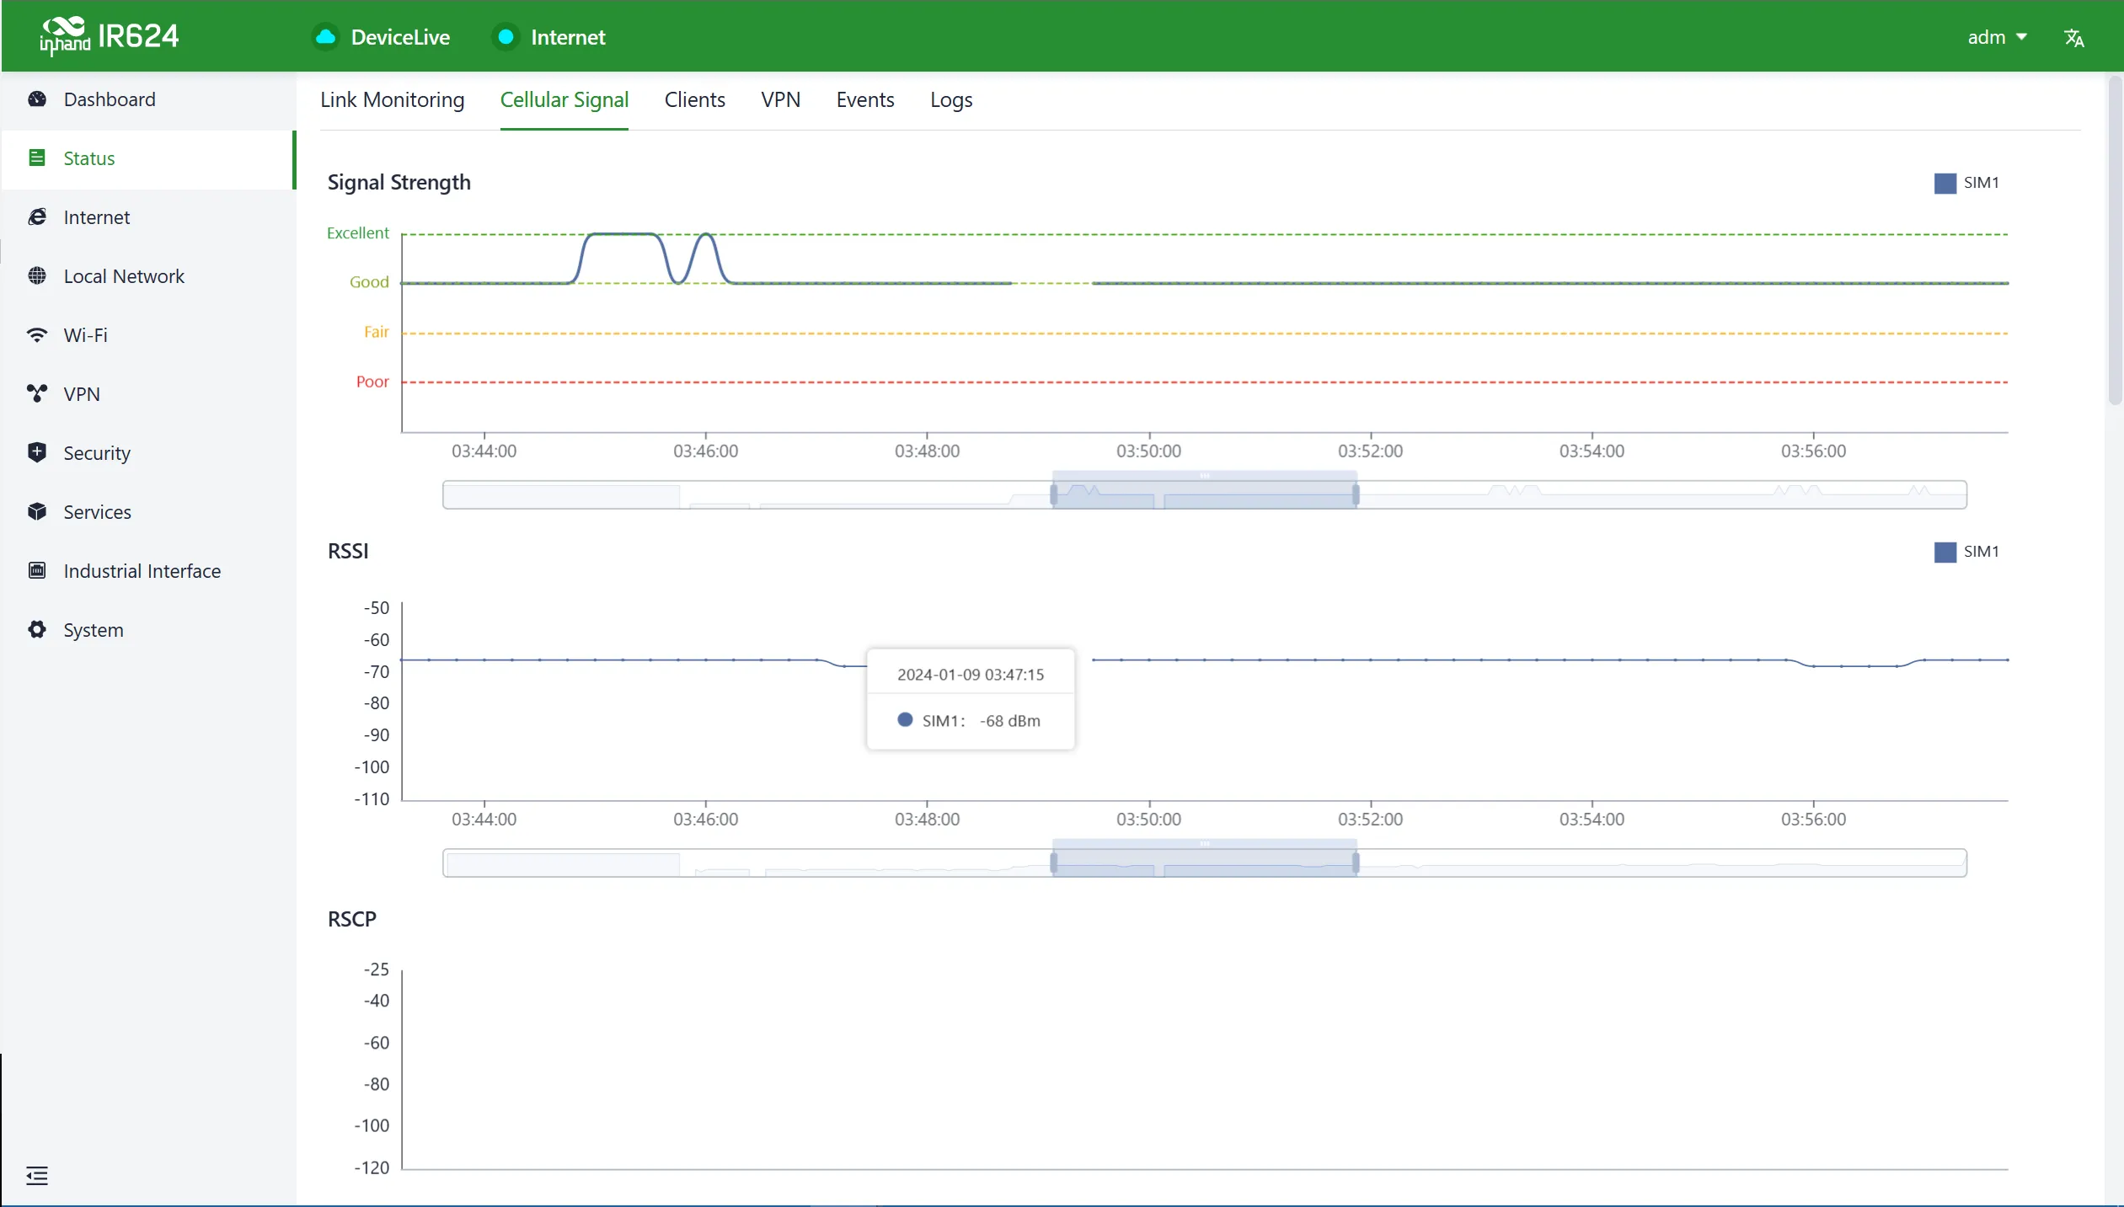This screenshot has width=2124, height=1207.
Task: Toggle SIM1 legend in RSSI chart
Action: 1967,552
